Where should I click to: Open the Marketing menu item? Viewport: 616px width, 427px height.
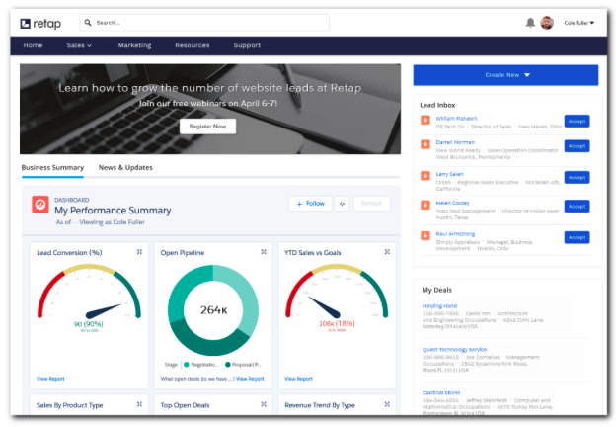[x=134, y=45]
